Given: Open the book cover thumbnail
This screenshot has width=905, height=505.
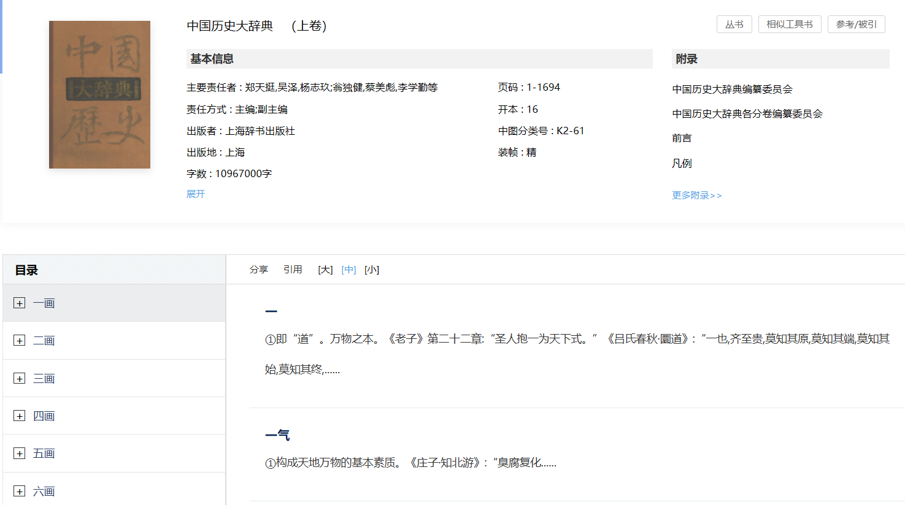Looking at the screenshot, I should click(x=99, y=94).
